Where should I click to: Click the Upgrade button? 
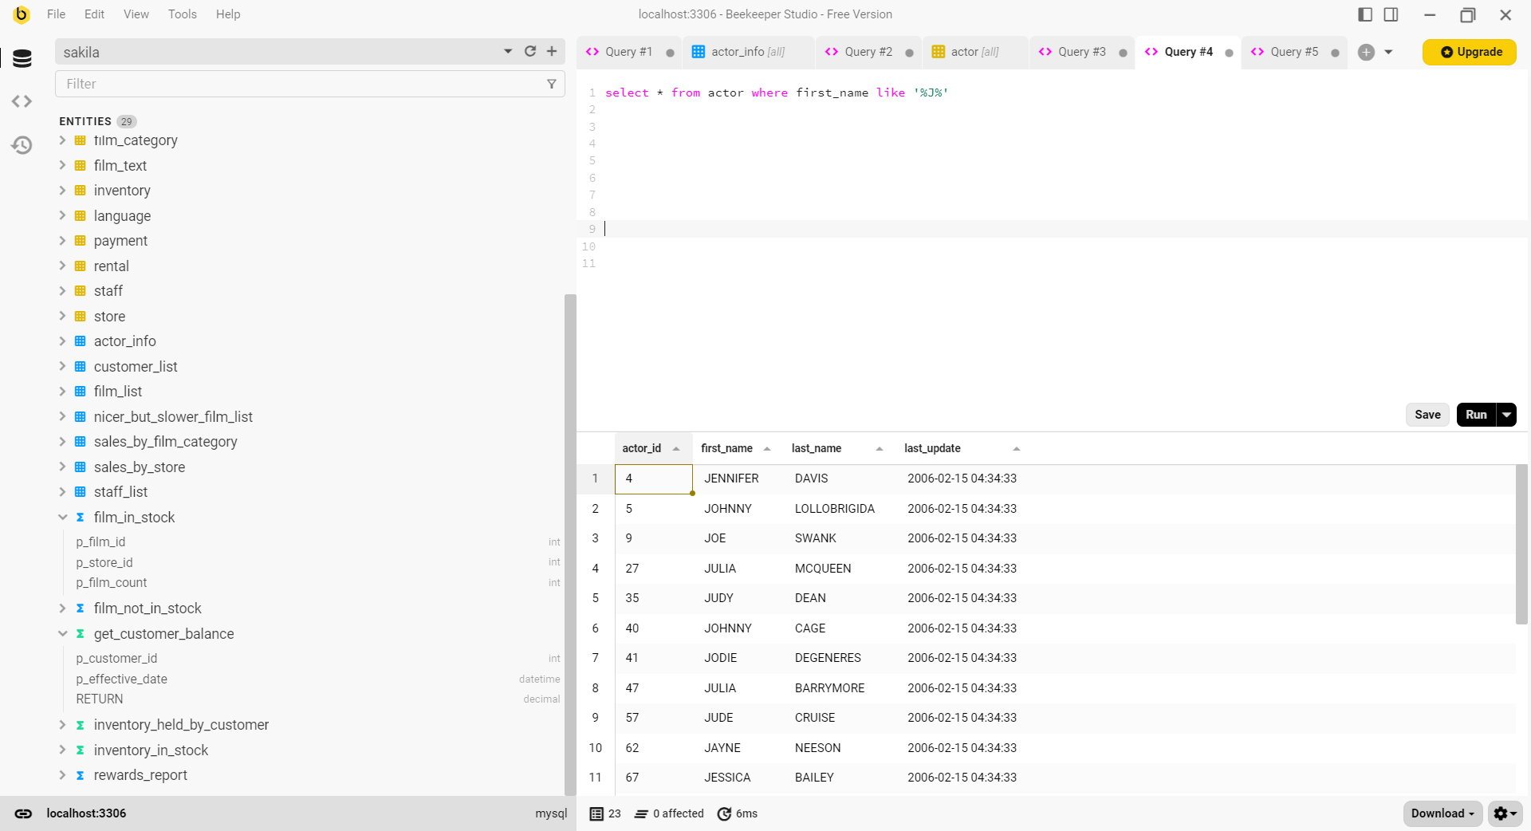[1469, 52]
